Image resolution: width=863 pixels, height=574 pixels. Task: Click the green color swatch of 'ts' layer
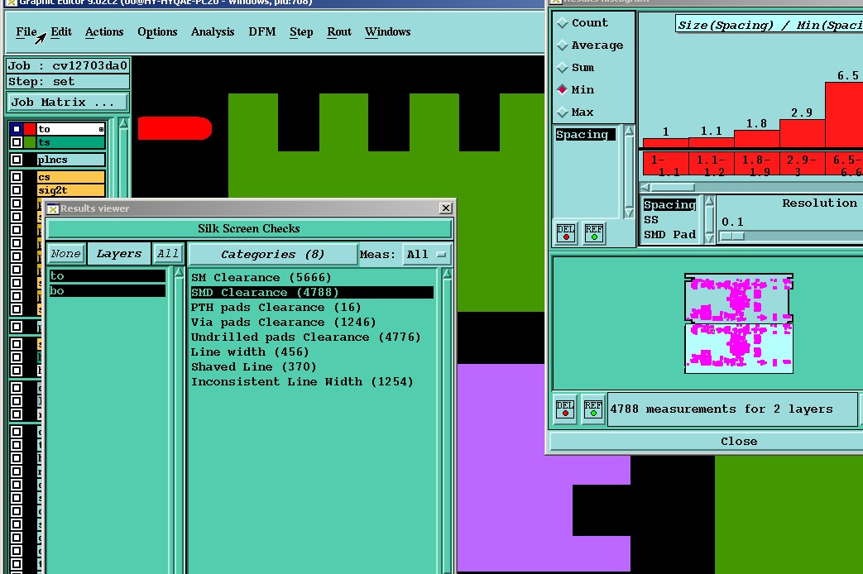(x=30, y=142)
